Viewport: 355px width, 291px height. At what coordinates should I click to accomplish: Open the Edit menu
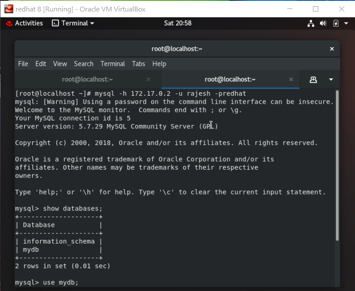pos(41,64)
